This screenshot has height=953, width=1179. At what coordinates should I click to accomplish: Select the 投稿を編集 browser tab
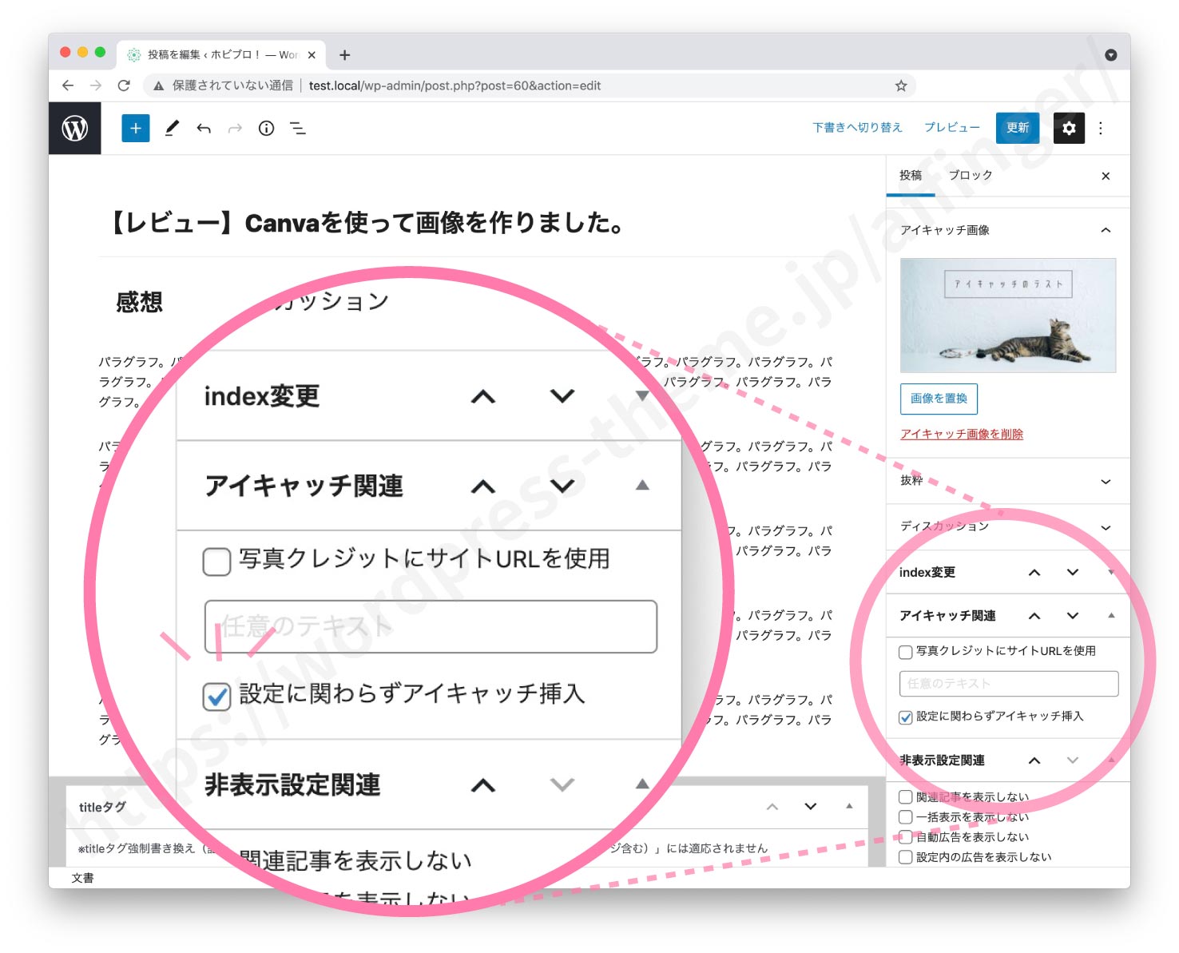coord(221,55)
